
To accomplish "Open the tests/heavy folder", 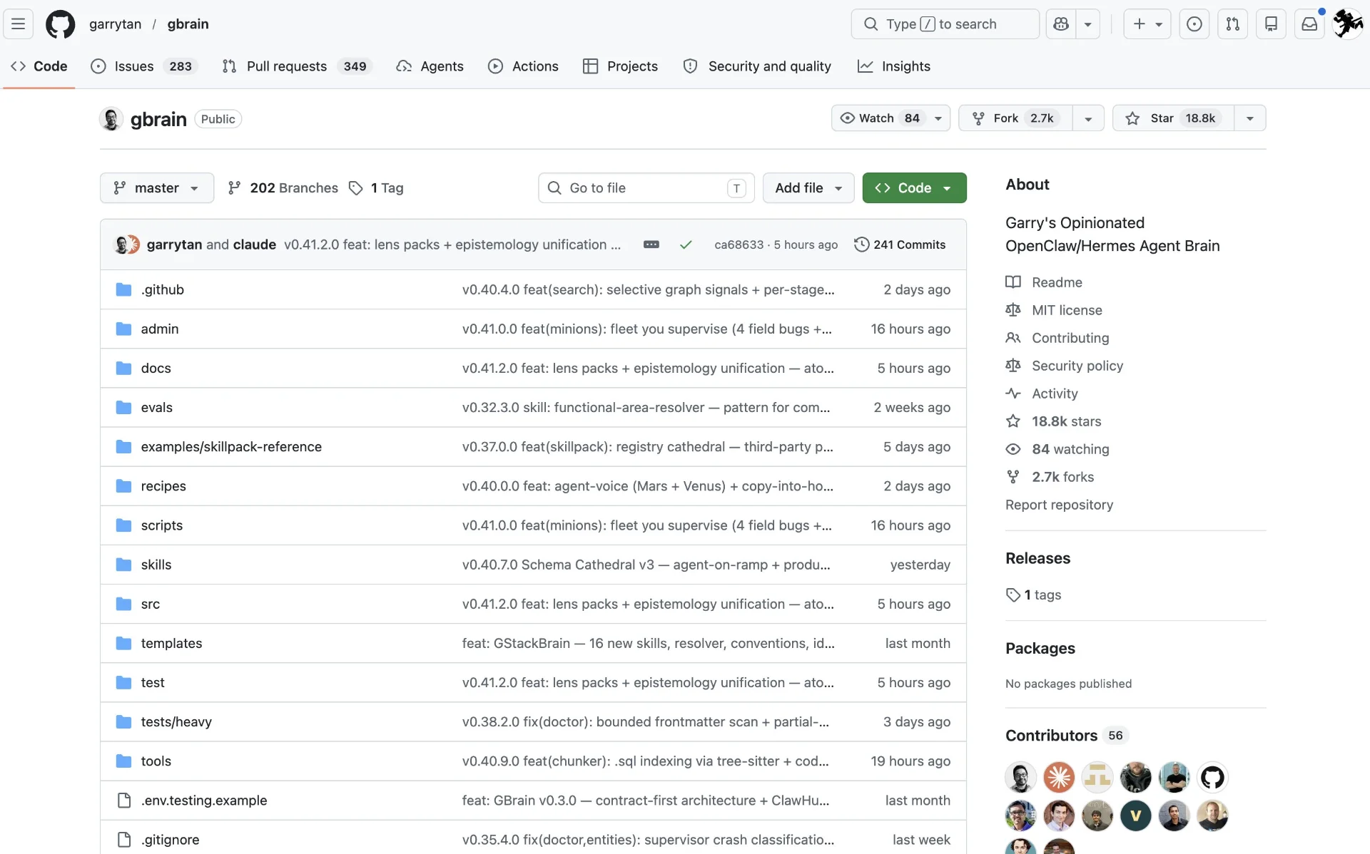I will (176, 721).
